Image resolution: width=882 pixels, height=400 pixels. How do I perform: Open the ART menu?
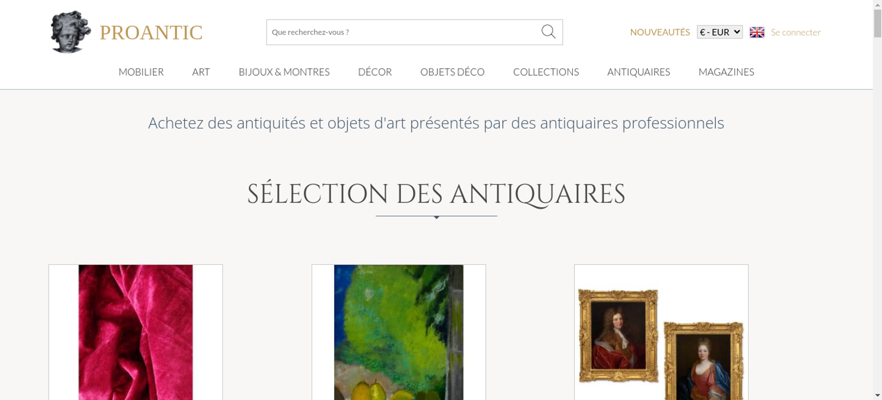coord(201,72)
